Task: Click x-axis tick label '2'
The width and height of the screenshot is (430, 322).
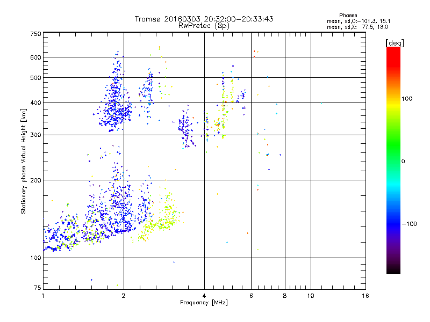Action: pyautogui.click(x=124, y=296)
